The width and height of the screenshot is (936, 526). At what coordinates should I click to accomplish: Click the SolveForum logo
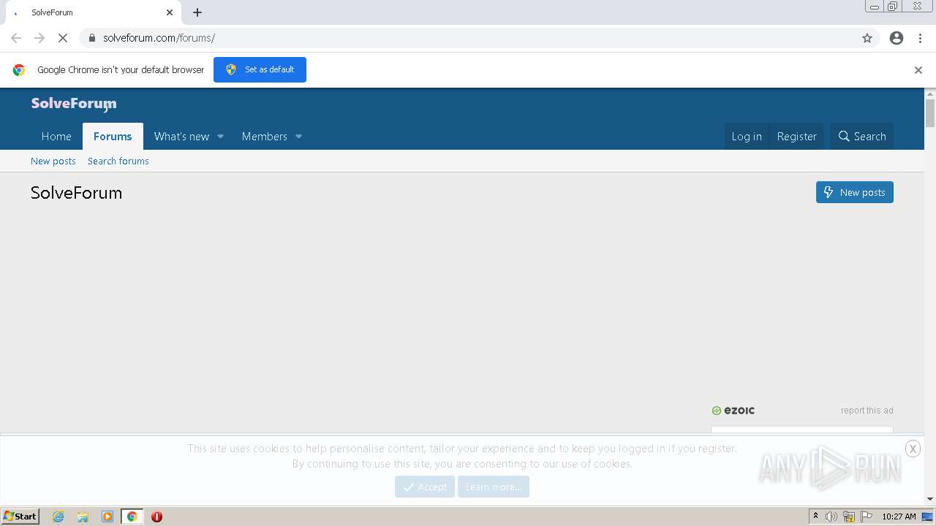(74, 104)
